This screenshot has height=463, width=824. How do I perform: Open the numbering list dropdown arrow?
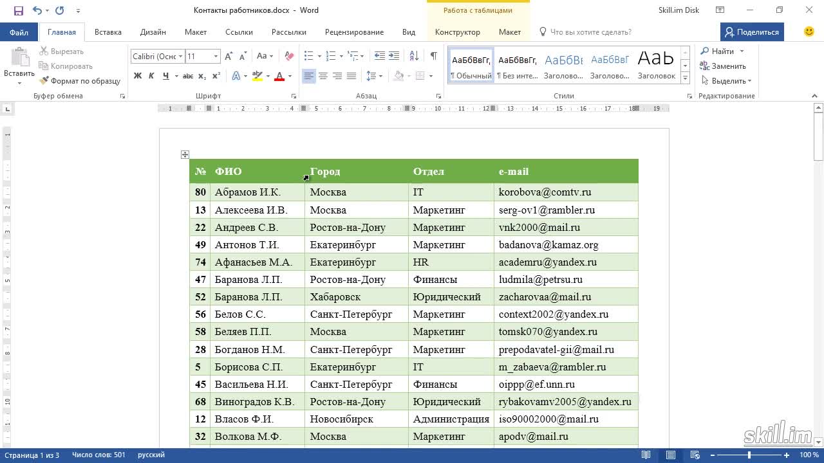341,57
